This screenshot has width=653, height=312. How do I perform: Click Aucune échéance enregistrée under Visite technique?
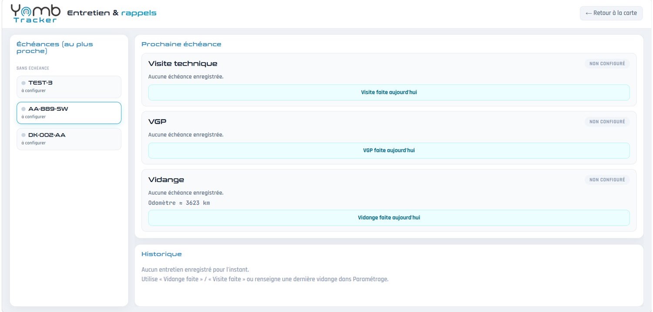pyautogui.click(x=186, y=76)
